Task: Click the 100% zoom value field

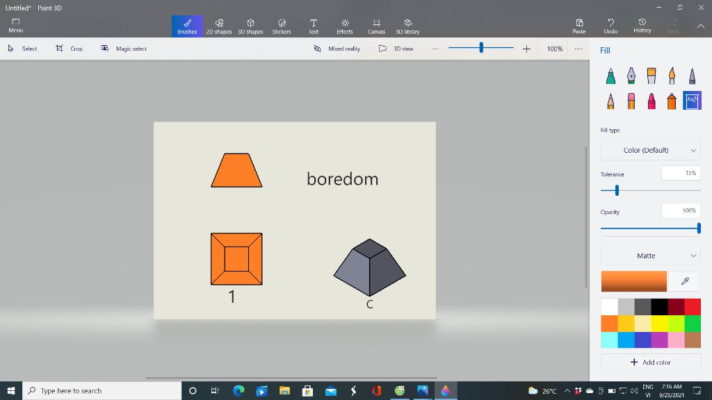Action: click(x=554, y=49)
